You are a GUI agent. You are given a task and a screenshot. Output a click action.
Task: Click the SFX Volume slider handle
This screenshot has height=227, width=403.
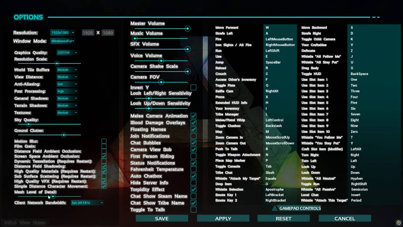188,49
